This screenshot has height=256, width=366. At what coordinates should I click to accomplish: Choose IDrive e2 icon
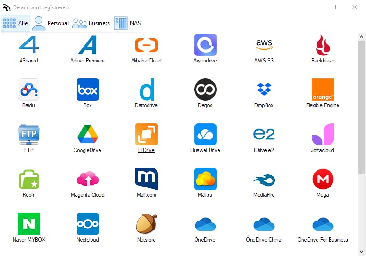pyautogui.click(x=264, y=134)
